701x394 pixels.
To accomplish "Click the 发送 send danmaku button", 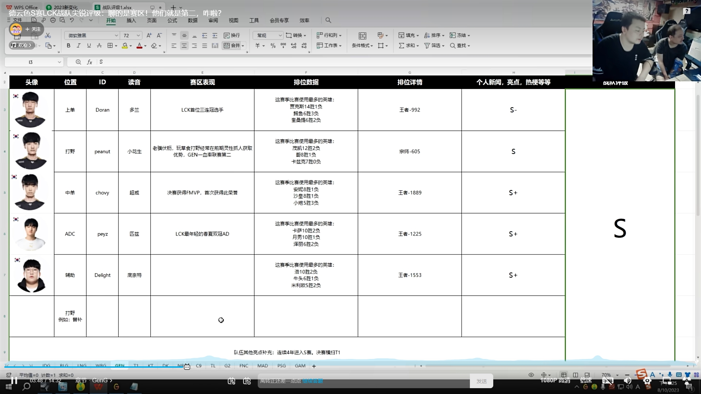I will click(x=482, y=381).
